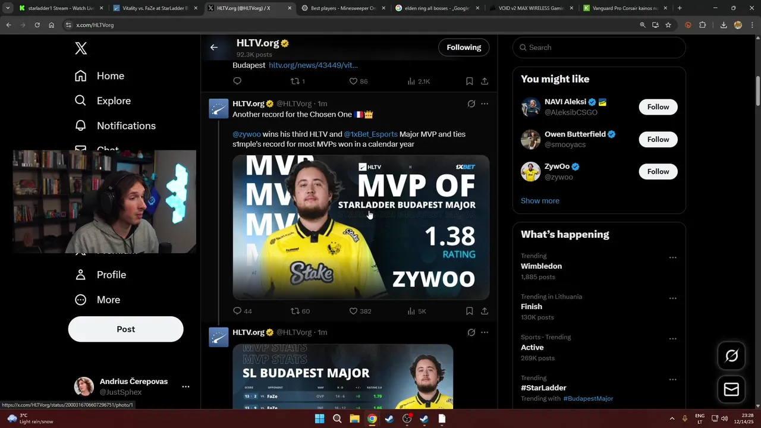Open the @1xBet_Esports mention link

(370, 134)
